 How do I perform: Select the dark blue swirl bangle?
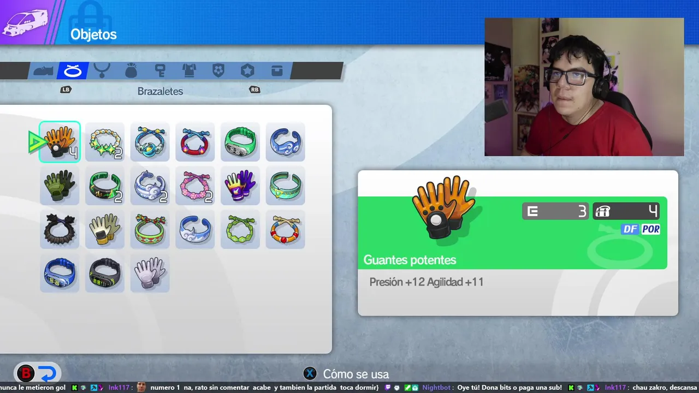point(286,142)
